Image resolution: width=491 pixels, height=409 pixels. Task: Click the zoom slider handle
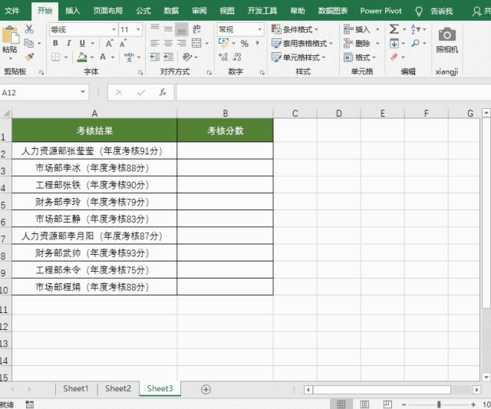pyautogui.click(x=439, y=404)
